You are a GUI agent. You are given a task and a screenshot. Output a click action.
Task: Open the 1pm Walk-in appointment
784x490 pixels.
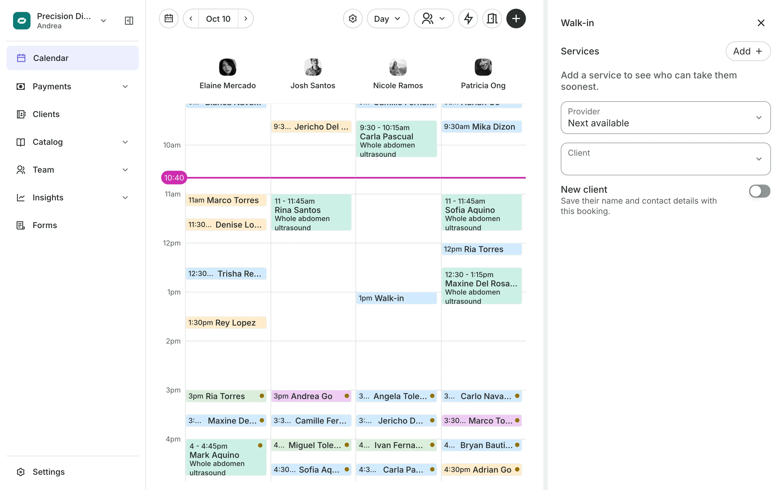click(397, 298)
